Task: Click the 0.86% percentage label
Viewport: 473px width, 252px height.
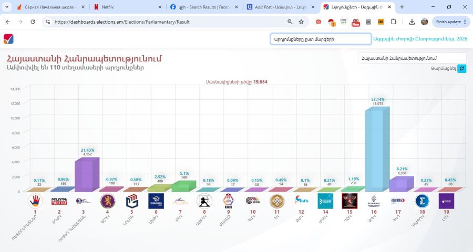Action: click(63, 180)
